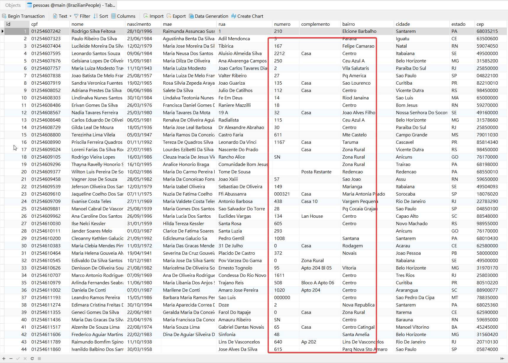Click the Filter funnel icon
The height and width of the screenshot is (363, 508).
pos(76,16)
